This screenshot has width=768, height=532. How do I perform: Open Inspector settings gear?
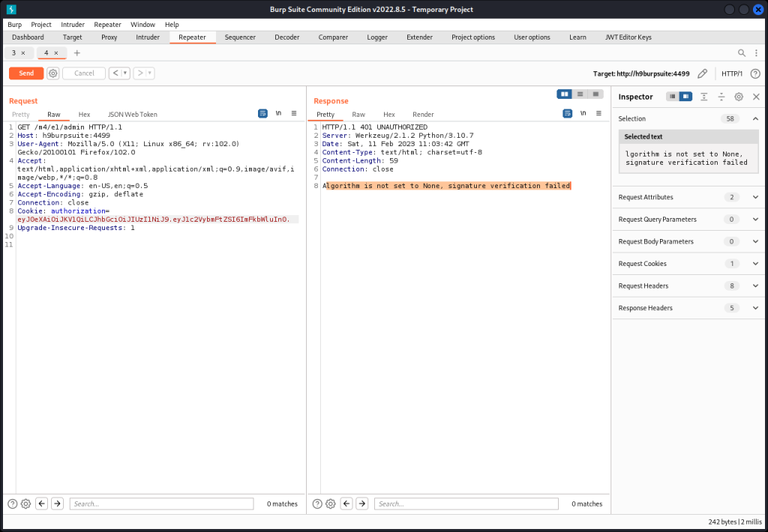[739, 97]
